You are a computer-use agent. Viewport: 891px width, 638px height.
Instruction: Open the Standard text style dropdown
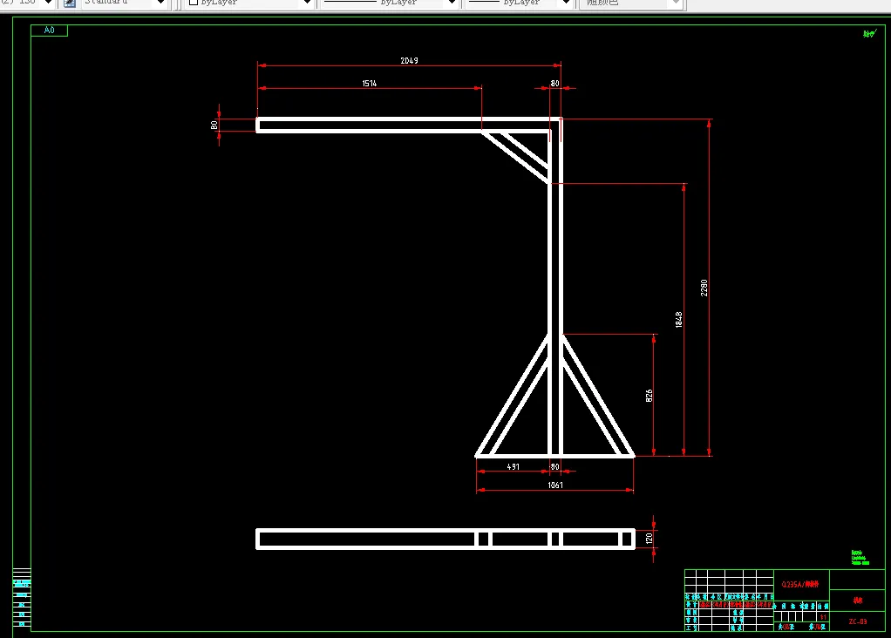(160, 3)
